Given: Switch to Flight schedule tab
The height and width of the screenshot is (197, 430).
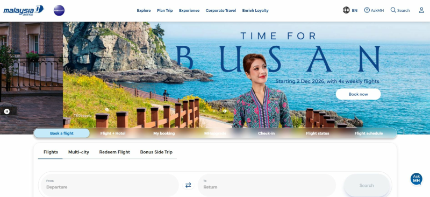Looking at the screenshot, I should (369, 133).
